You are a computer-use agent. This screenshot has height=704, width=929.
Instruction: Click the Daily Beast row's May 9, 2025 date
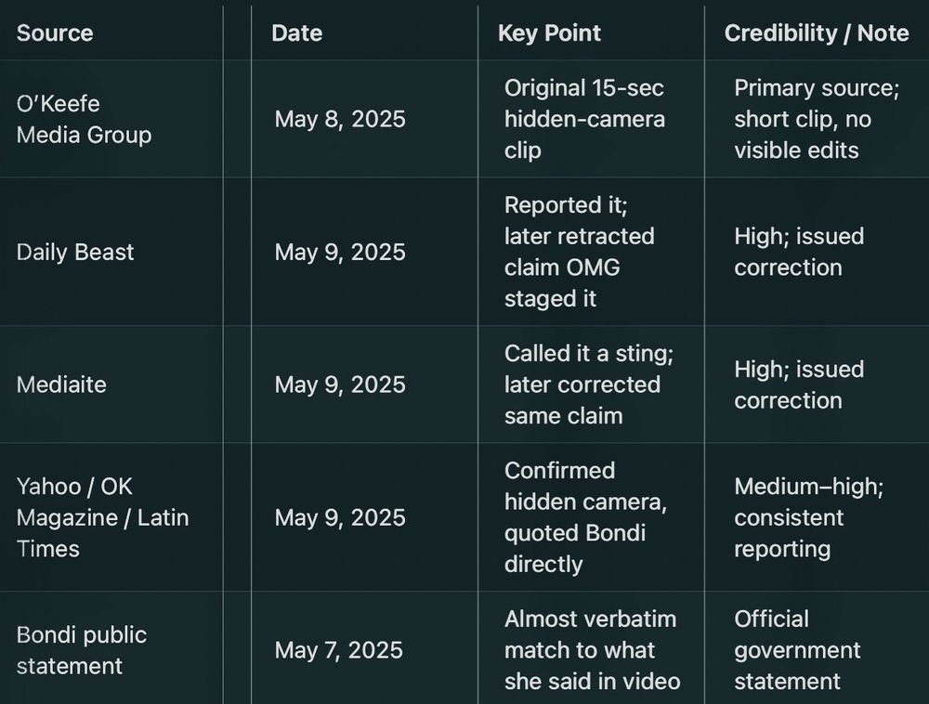pyautogui.click(x=340, y=253)
